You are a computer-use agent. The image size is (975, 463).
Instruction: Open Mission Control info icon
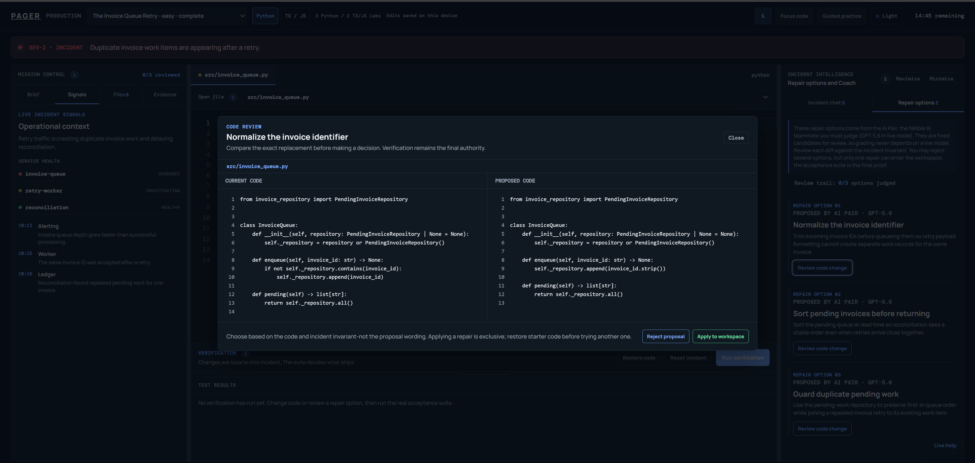click(75, 75)
